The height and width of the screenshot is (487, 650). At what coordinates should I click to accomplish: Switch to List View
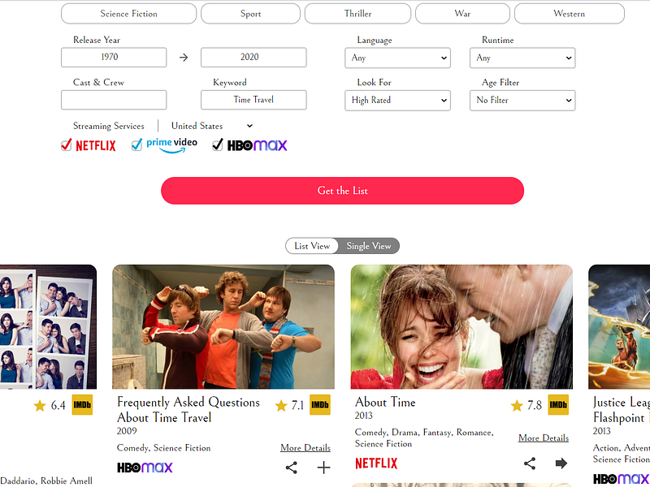(312, 246)
